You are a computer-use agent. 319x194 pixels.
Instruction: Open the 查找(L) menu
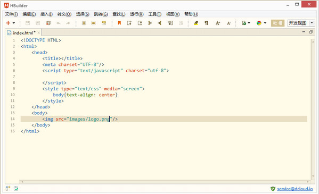coord(119,14)
